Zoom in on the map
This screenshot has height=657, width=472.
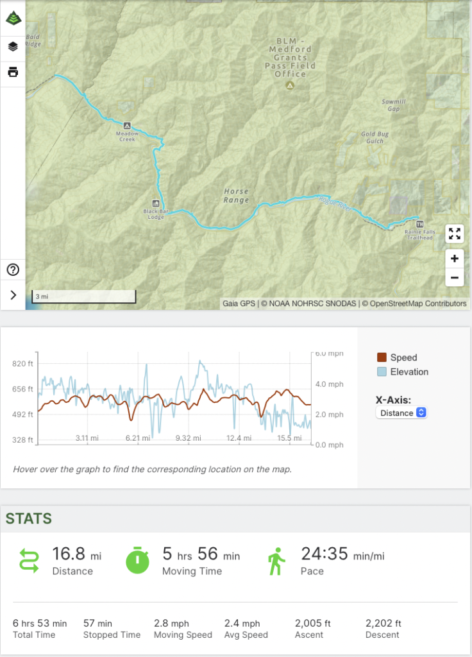[x=455, y=259]
